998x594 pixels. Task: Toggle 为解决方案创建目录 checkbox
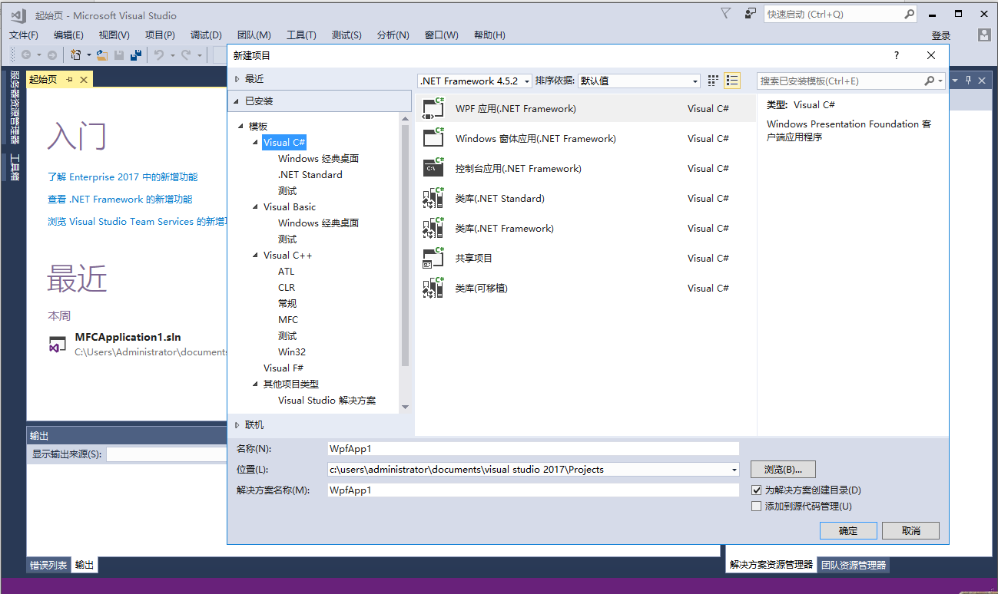756,490
